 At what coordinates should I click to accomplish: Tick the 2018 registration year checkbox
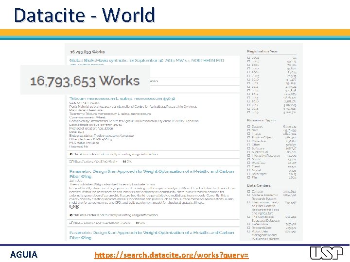tap(249, 109)
